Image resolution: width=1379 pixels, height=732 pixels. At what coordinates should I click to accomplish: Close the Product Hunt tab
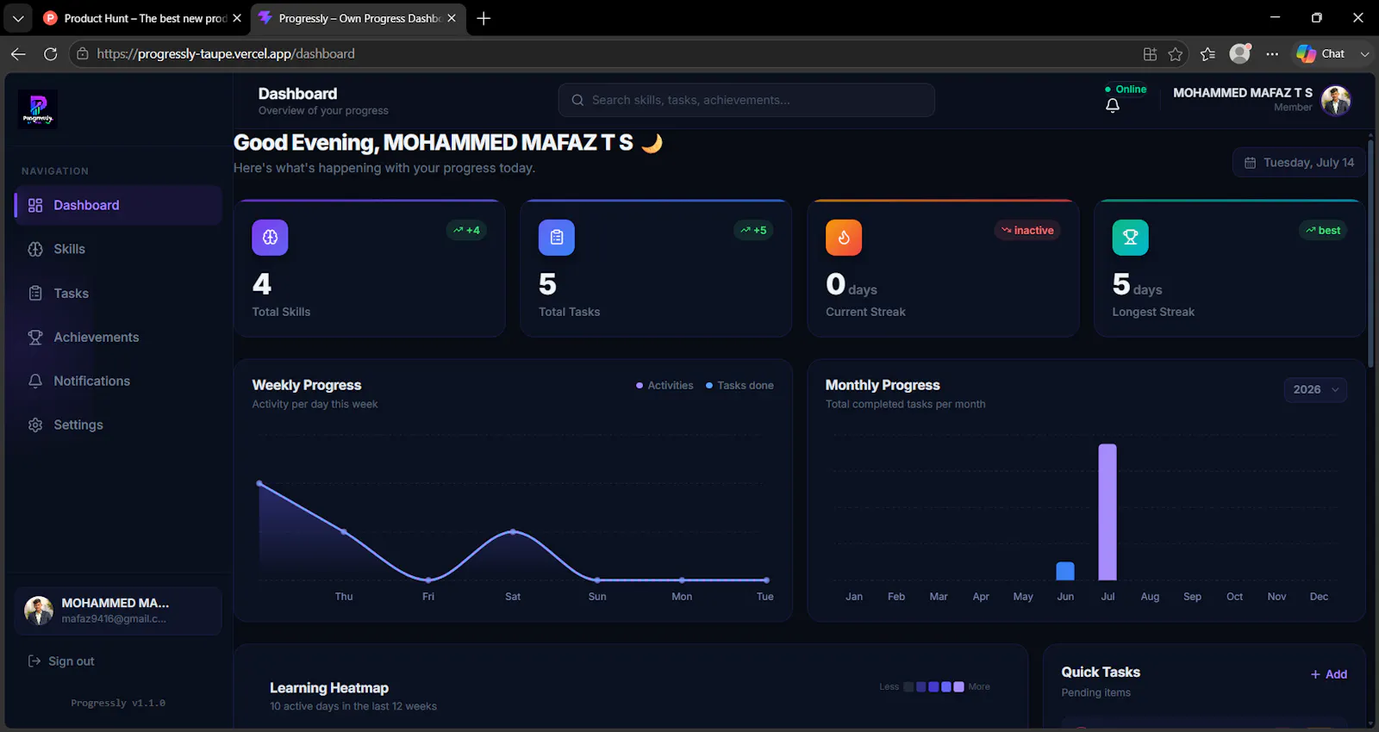coord(237,18)
